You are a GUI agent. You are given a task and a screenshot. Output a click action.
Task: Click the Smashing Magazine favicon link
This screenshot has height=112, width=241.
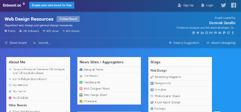pyautogui.click(x=152, y=77)
